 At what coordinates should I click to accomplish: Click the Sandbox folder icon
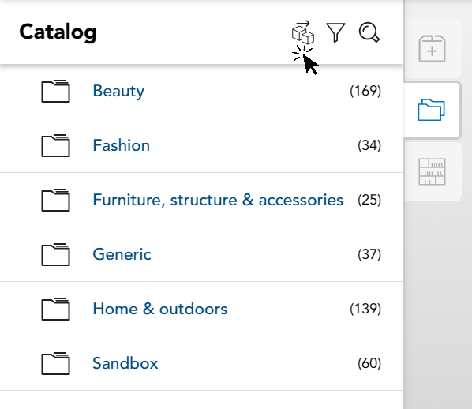[x=56, y=363]
